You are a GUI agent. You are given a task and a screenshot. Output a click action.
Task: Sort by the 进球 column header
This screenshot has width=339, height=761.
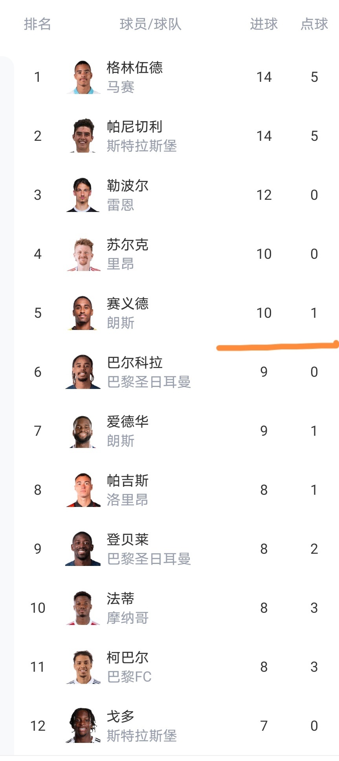coord(264,24)
